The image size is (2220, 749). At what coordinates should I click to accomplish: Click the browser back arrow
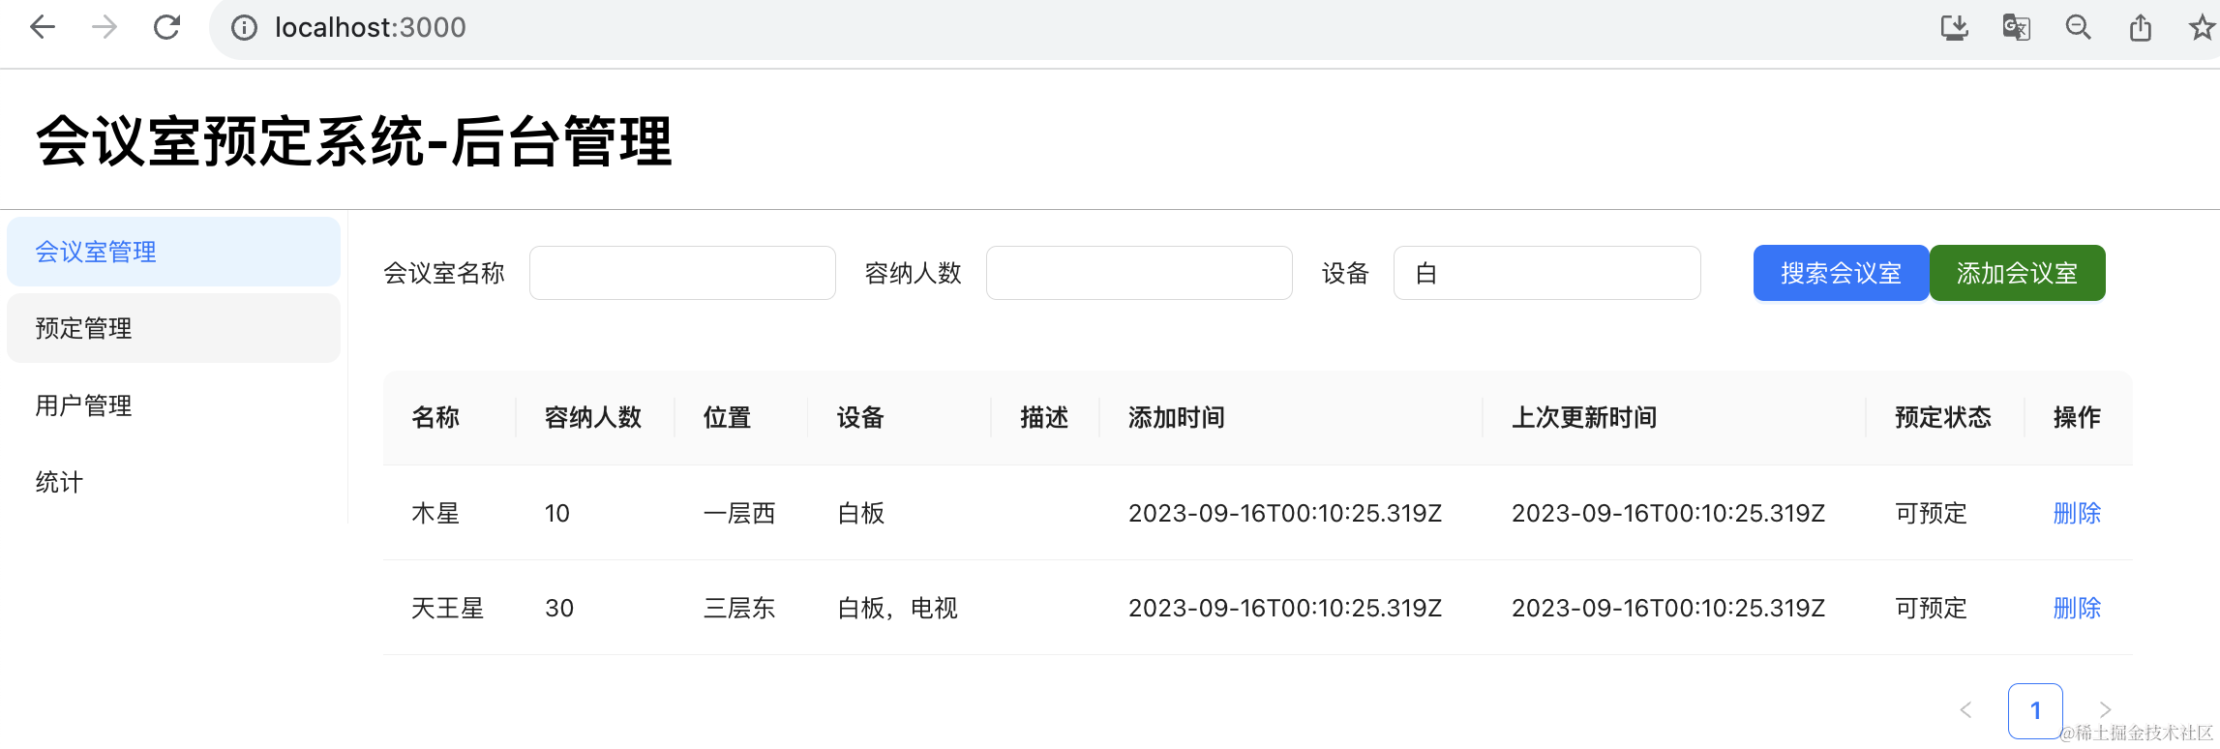pyautogui.click(x=43, y=27)
